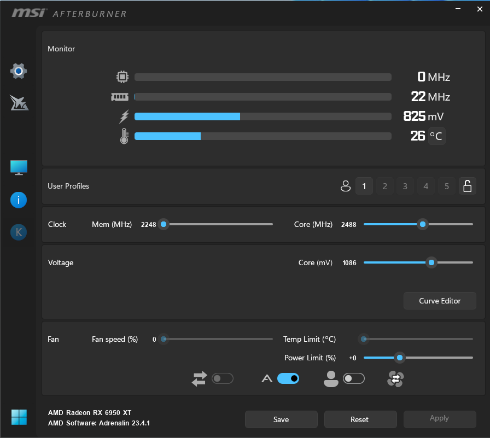The height and width of the screenshot is (438, 490).
Task: Disable the automatic fan toggle
Action: coord(288,378)
